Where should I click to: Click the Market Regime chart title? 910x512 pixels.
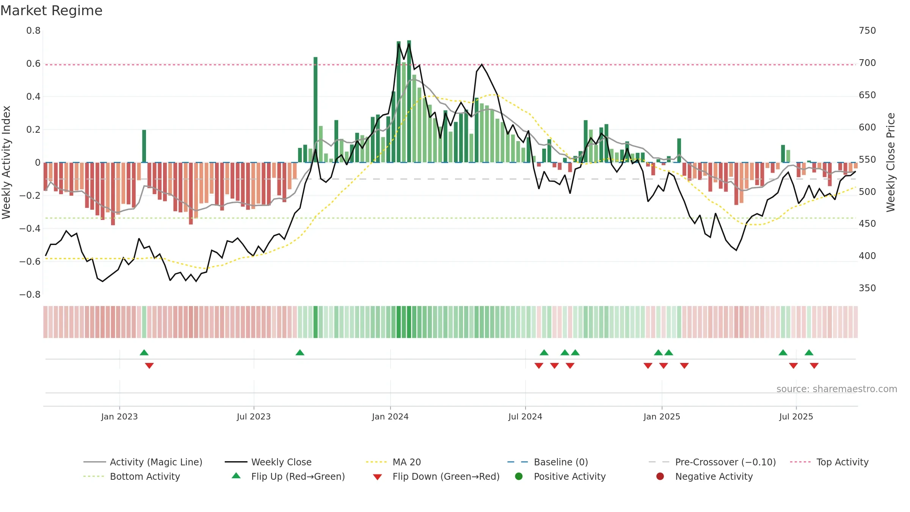pyautogui.click(x=51, y=11)
